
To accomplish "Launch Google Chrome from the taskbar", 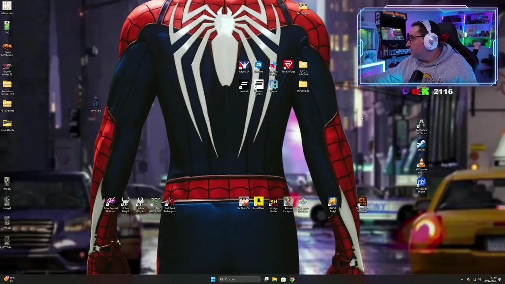I will [x=292, y=279].
